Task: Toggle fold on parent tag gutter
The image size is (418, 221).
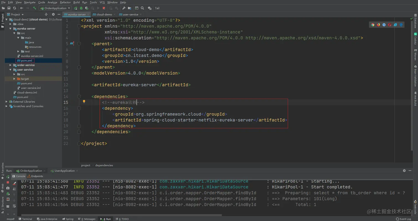Action: tap(79, 44)
